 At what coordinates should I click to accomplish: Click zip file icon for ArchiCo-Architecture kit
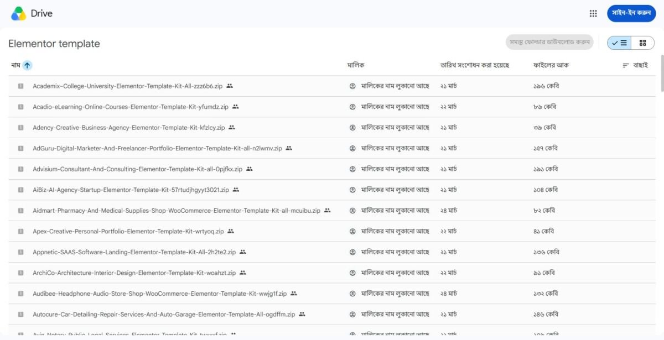coord(20,273)
